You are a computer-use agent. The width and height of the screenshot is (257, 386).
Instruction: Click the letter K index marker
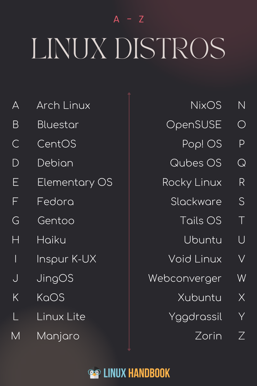click(16, 297)
